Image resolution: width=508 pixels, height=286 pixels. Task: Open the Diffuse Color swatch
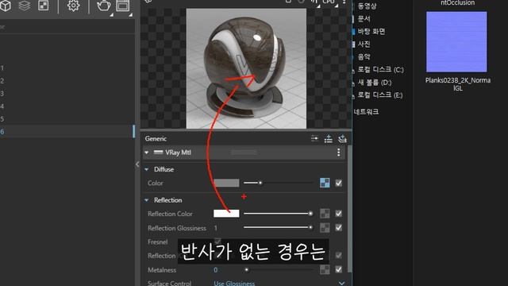click(226, 183)
